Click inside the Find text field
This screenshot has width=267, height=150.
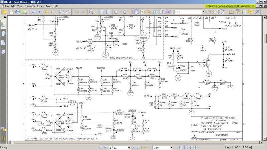pos(188,12)
